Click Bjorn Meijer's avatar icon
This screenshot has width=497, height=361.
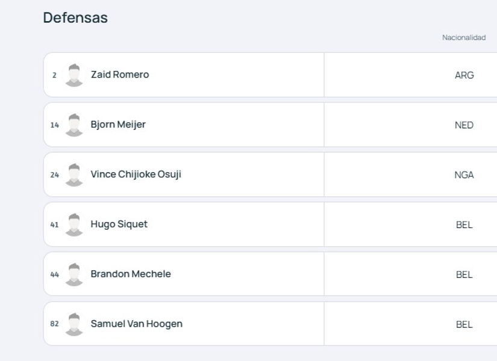tap(74, 125)
